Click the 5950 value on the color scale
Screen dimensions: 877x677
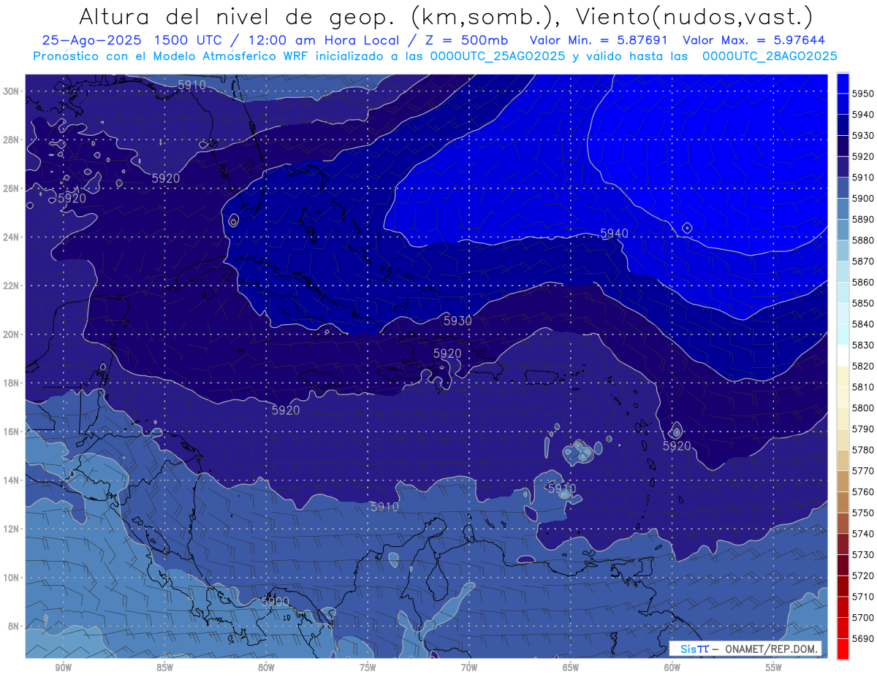tap(863, 93)
